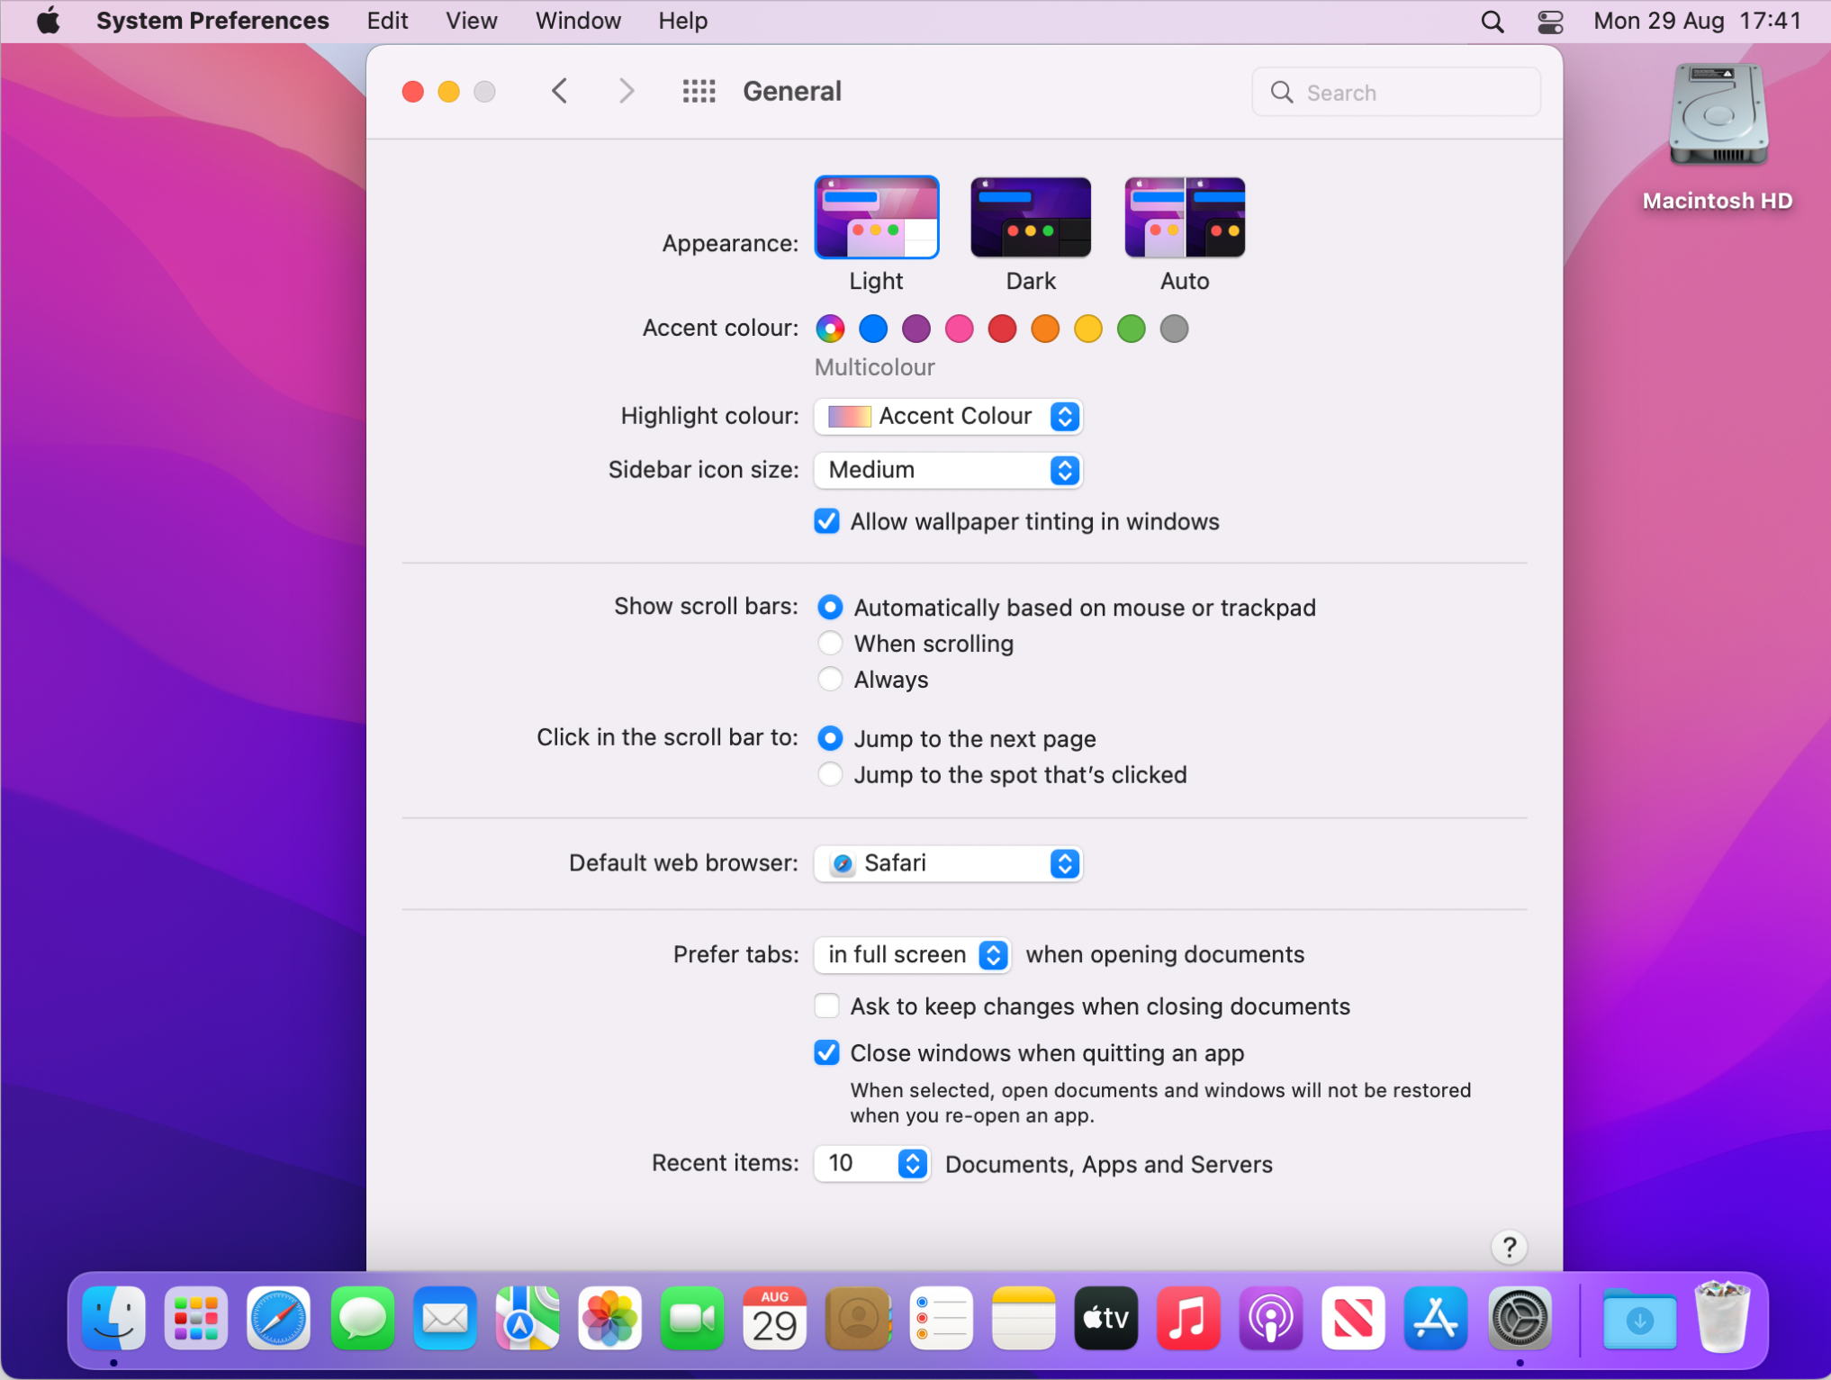
Task: Open the Edit menu
Action: tap(387, 21)
